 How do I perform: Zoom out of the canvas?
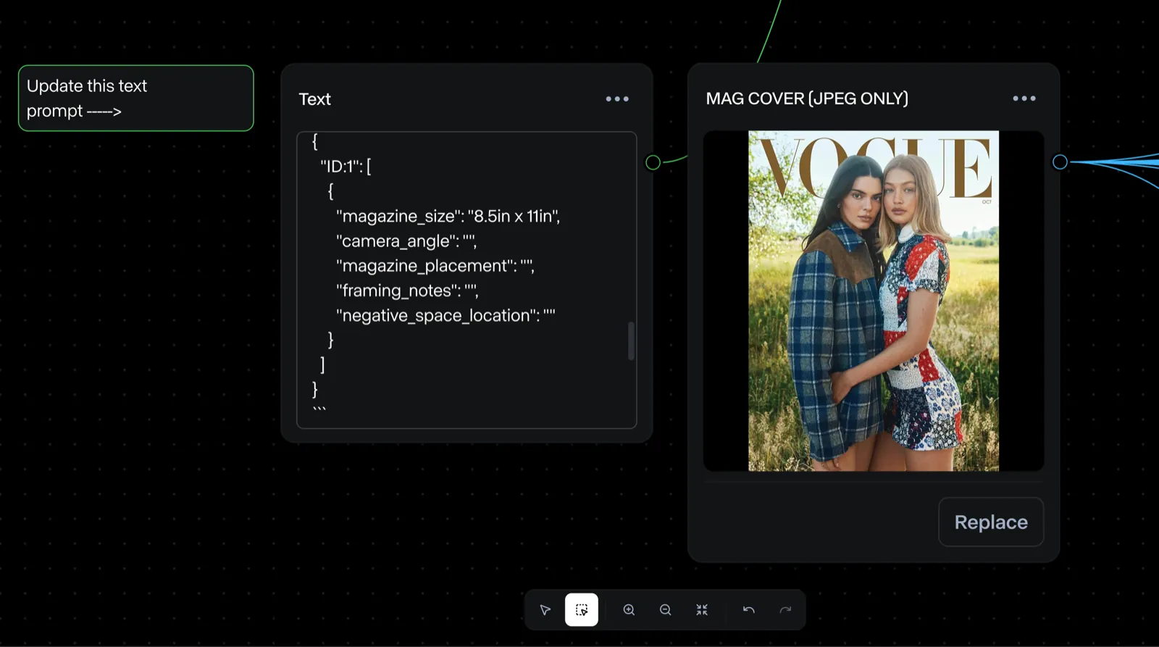pyautogui.click(x=665, y=610)
